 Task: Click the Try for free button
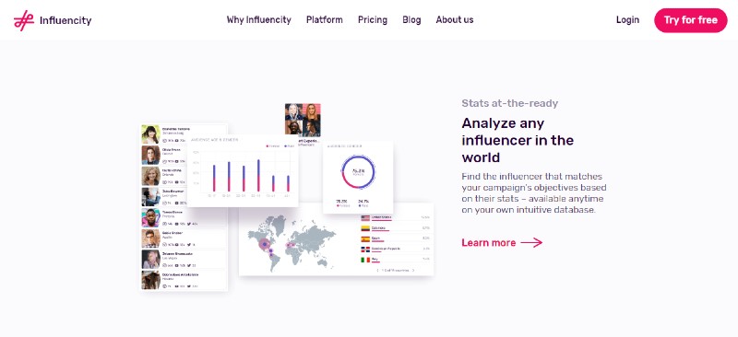(x=690, y=20)
